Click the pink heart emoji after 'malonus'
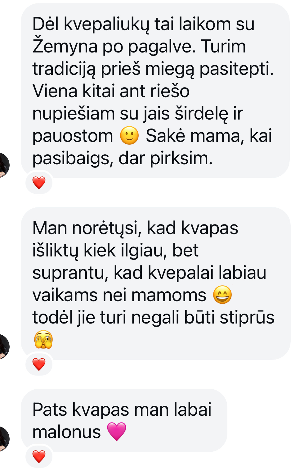Viewport: 295px width, 471px height. pyautogui.click(x=117, y=432)
